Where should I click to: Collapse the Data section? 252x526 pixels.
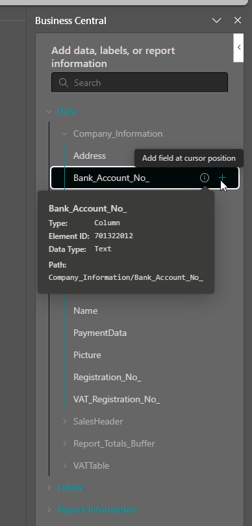(x=49, y=111)
